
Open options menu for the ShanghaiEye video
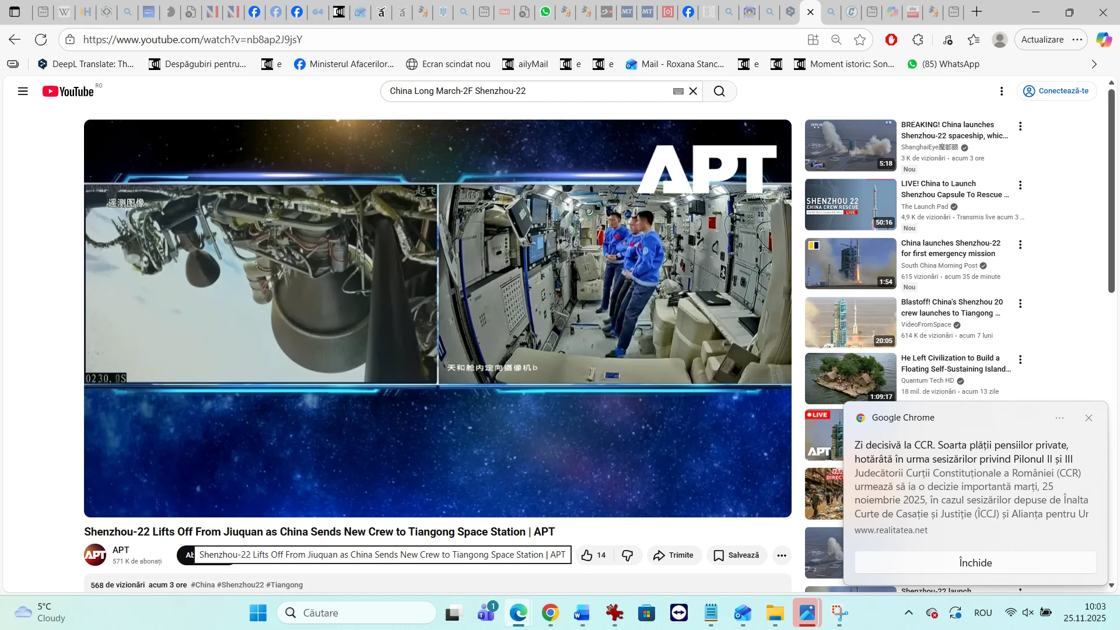point(1021,126)
